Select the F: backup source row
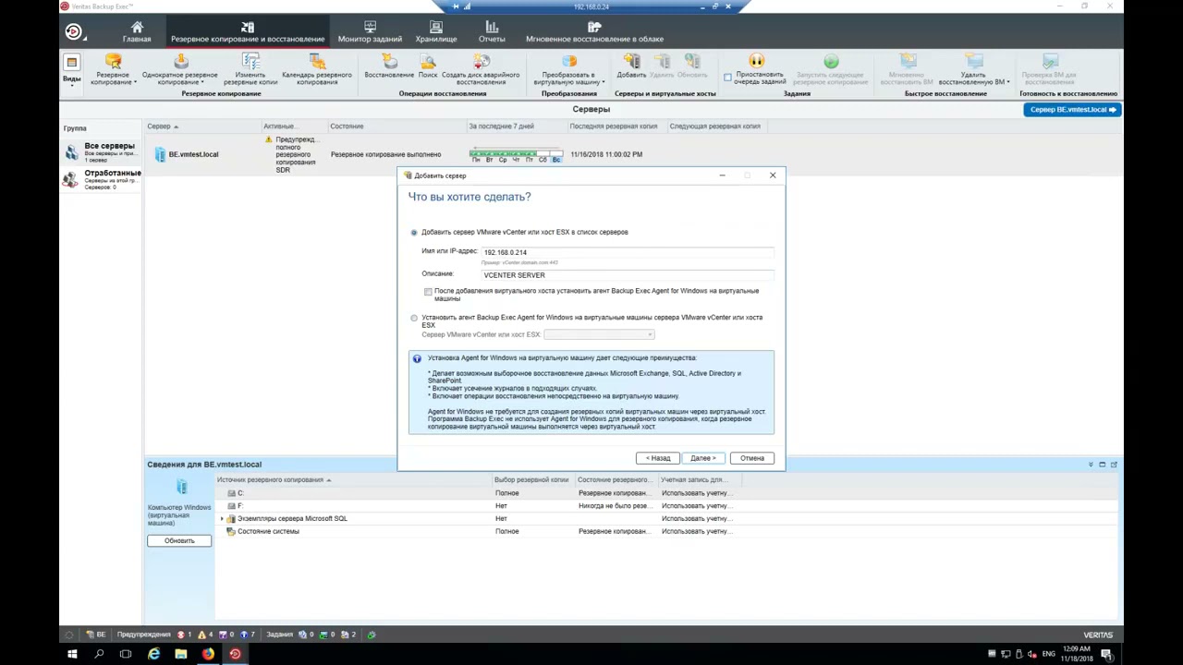Viewport: 1183px width, 665px height. pyautogui.click(x=665, y=506)
